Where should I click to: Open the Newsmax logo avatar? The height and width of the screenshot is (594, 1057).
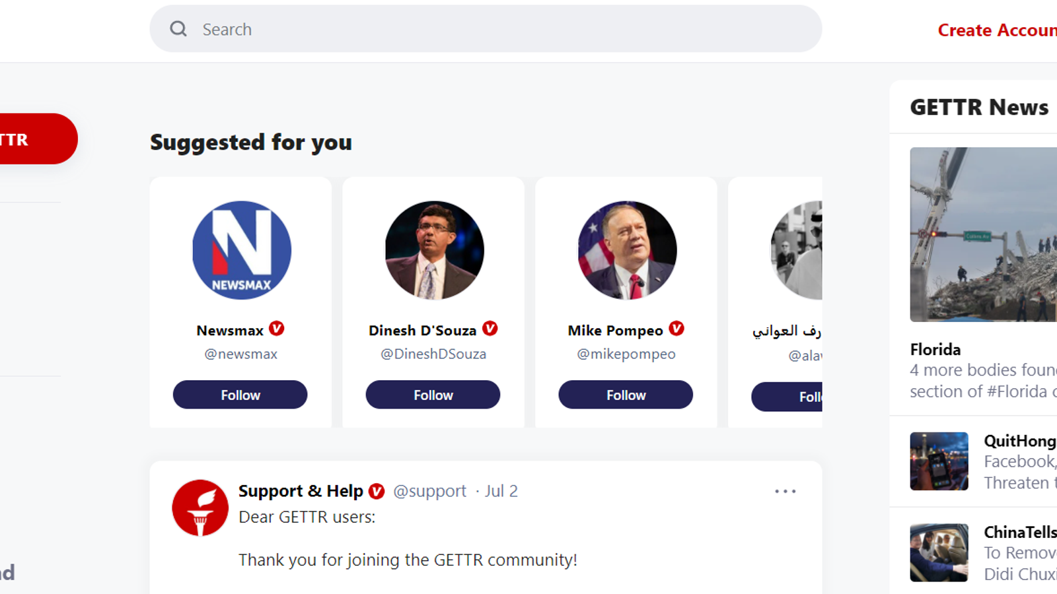click(x=241, y=250)
